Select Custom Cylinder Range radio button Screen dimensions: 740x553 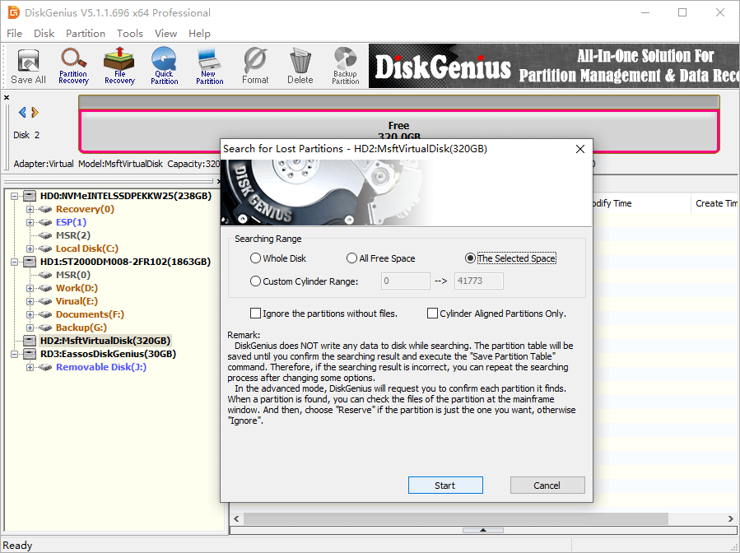point(256,281)
